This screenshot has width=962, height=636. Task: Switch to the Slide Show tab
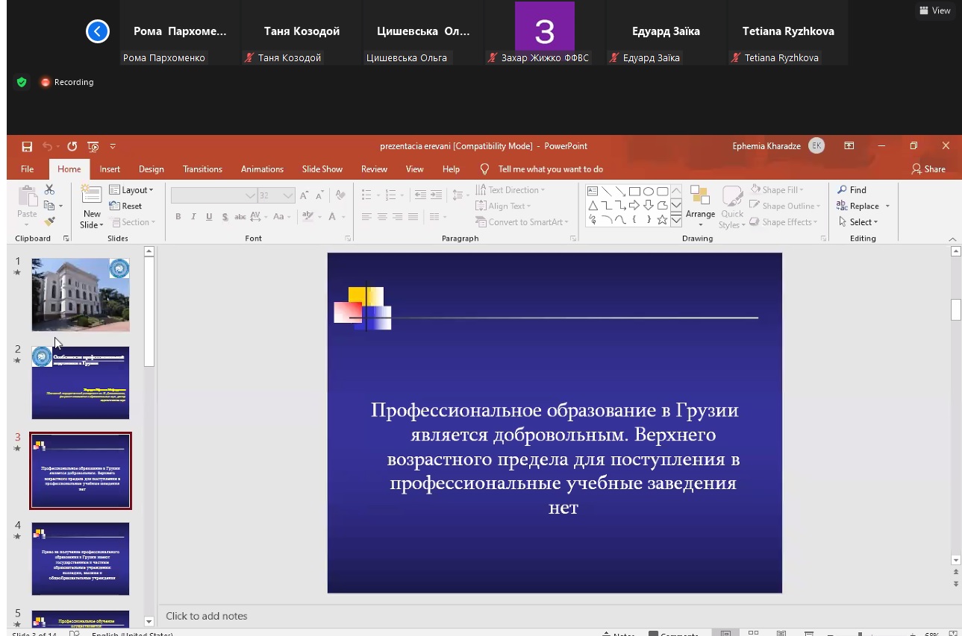[322, 169]
